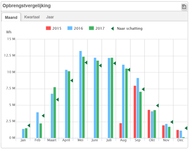Click the blue 2016 bar for April
The height and width of the screenshot is (149, 189).
tap(66, 104)
